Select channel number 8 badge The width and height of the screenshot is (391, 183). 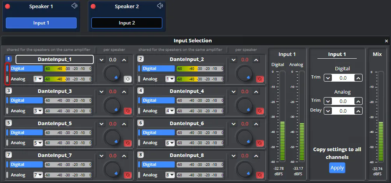(x=140, y=155)
